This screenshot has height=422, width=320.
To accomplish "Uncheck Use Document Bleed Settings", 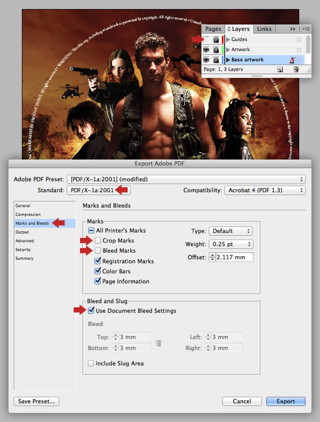I will tap(91, 310).
